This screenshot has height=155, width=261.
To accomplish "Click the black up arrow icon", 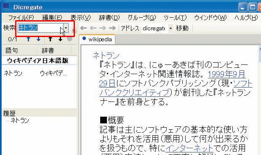I will (50, 39).
